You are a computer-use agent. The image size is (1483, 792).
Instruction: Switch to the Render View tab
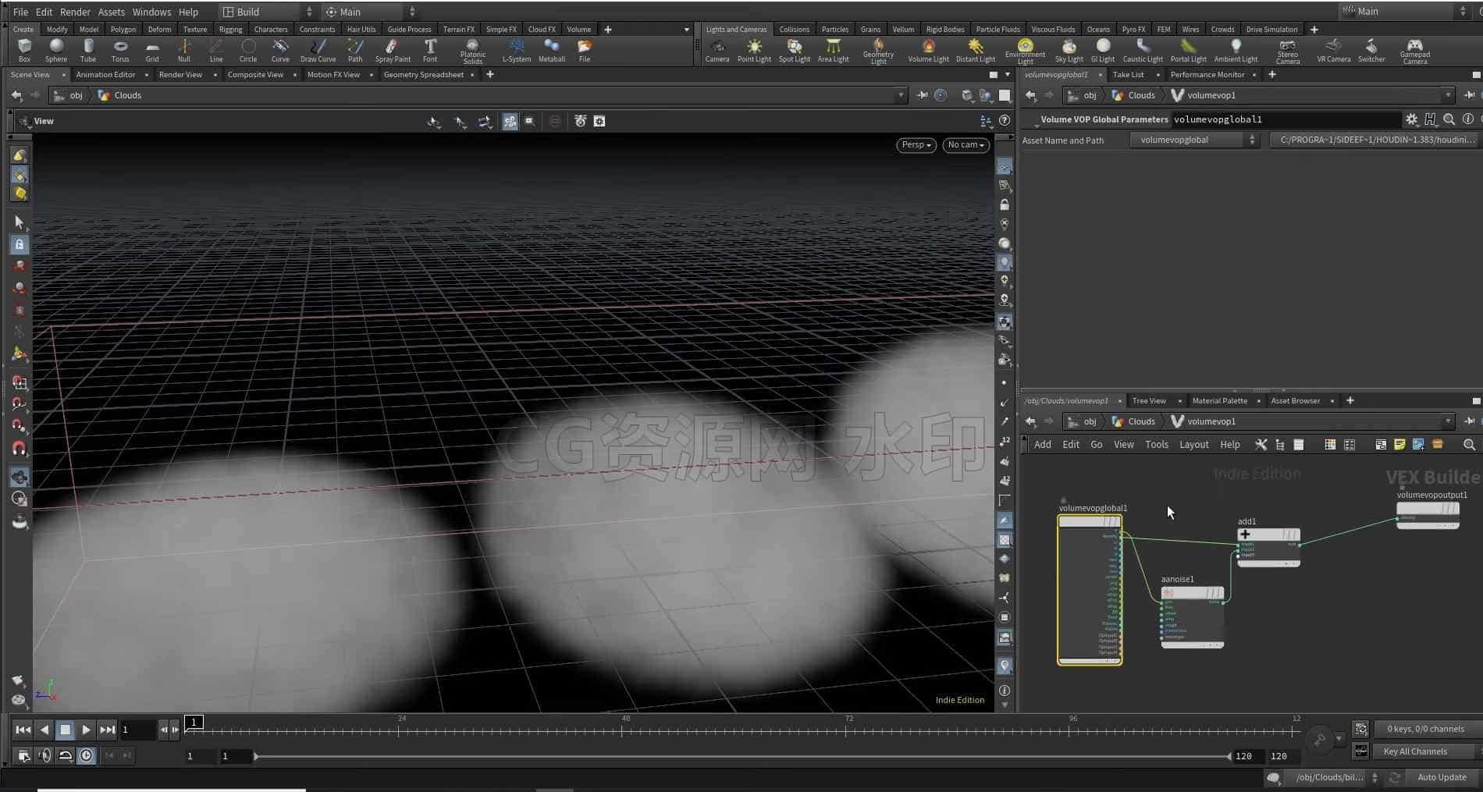click(x=180, y=75)
